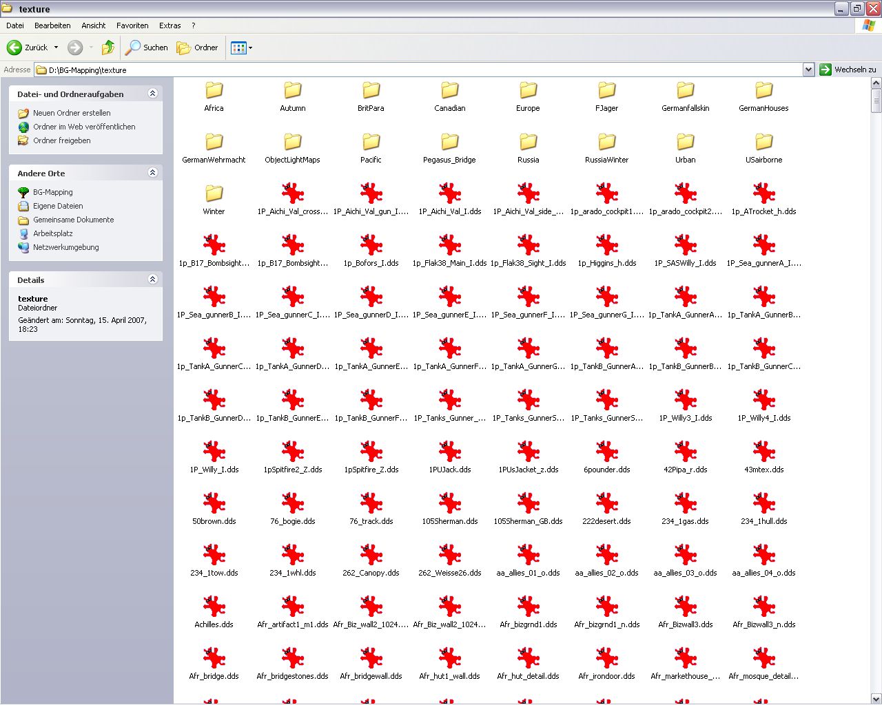Open the Bearbeiten menu
This screenshot has height=705, width=882.
point(52,25)
